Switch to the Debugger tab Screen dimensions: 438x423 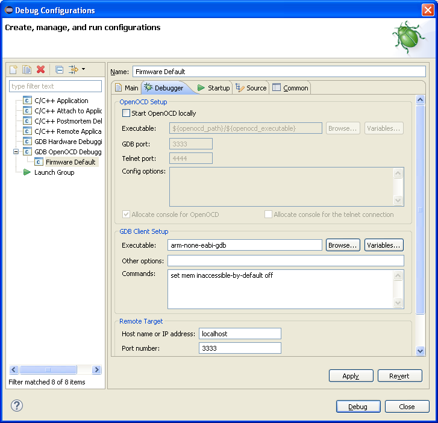(x=165, y=88)
